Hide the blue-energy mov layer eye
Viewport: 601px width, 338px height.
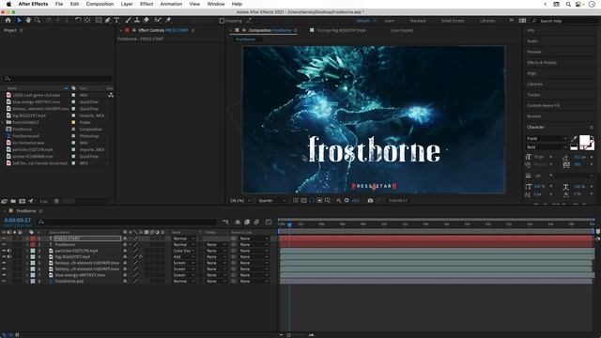click(4, 275)
